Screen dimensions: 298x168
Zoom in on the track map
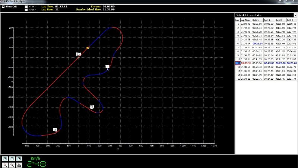coord(5,165)
